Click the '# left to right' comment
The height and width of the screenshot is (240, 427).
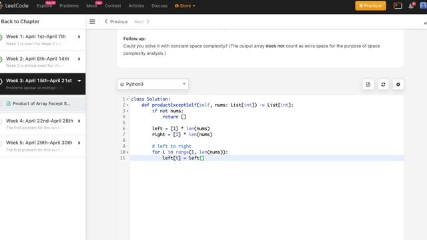[171, 146]
